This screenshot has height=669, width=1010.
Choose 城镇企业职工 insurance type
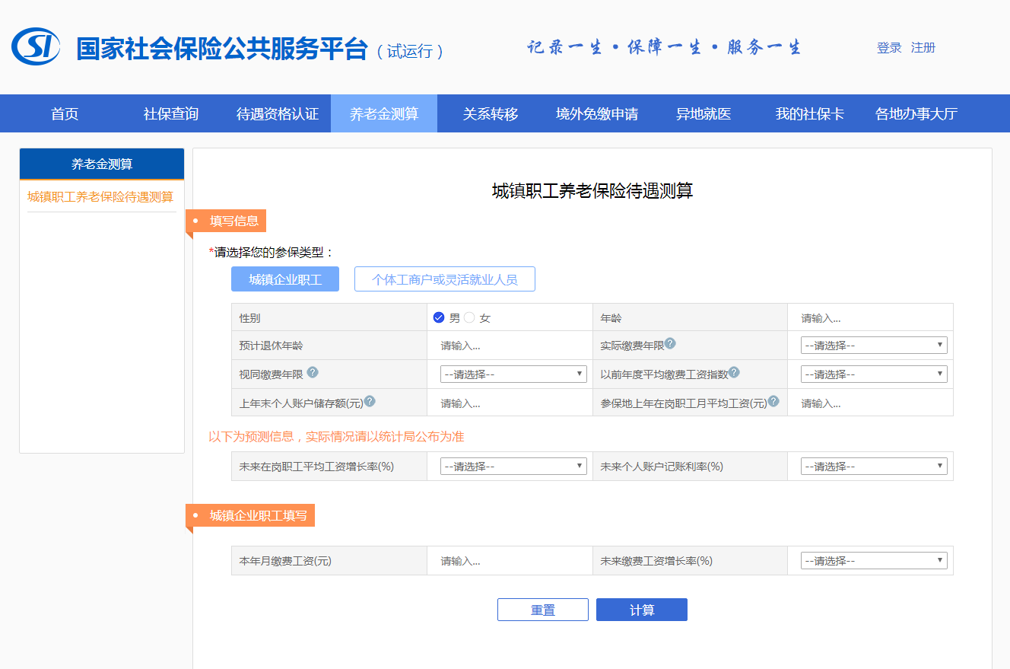[x=285, y=279]
